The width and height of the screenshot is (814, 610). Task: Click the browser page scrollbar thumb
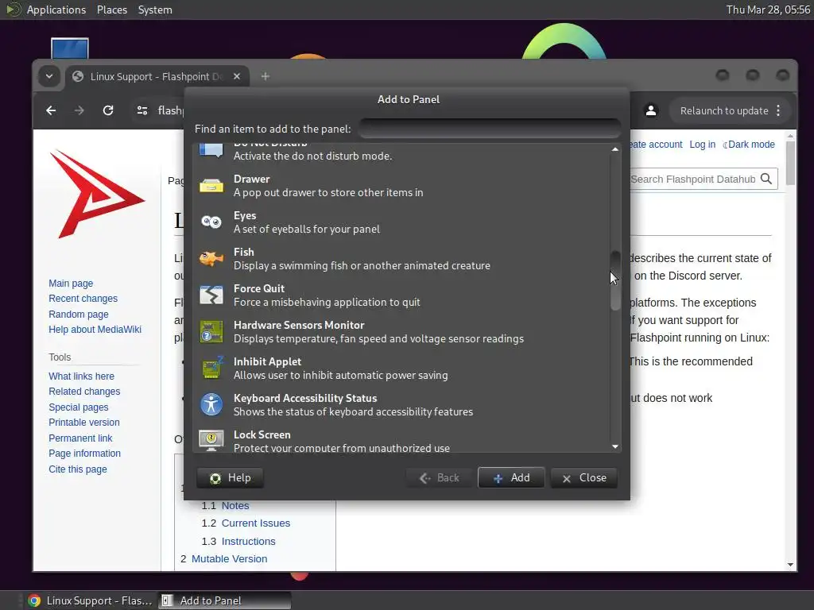tap(791, 162)
